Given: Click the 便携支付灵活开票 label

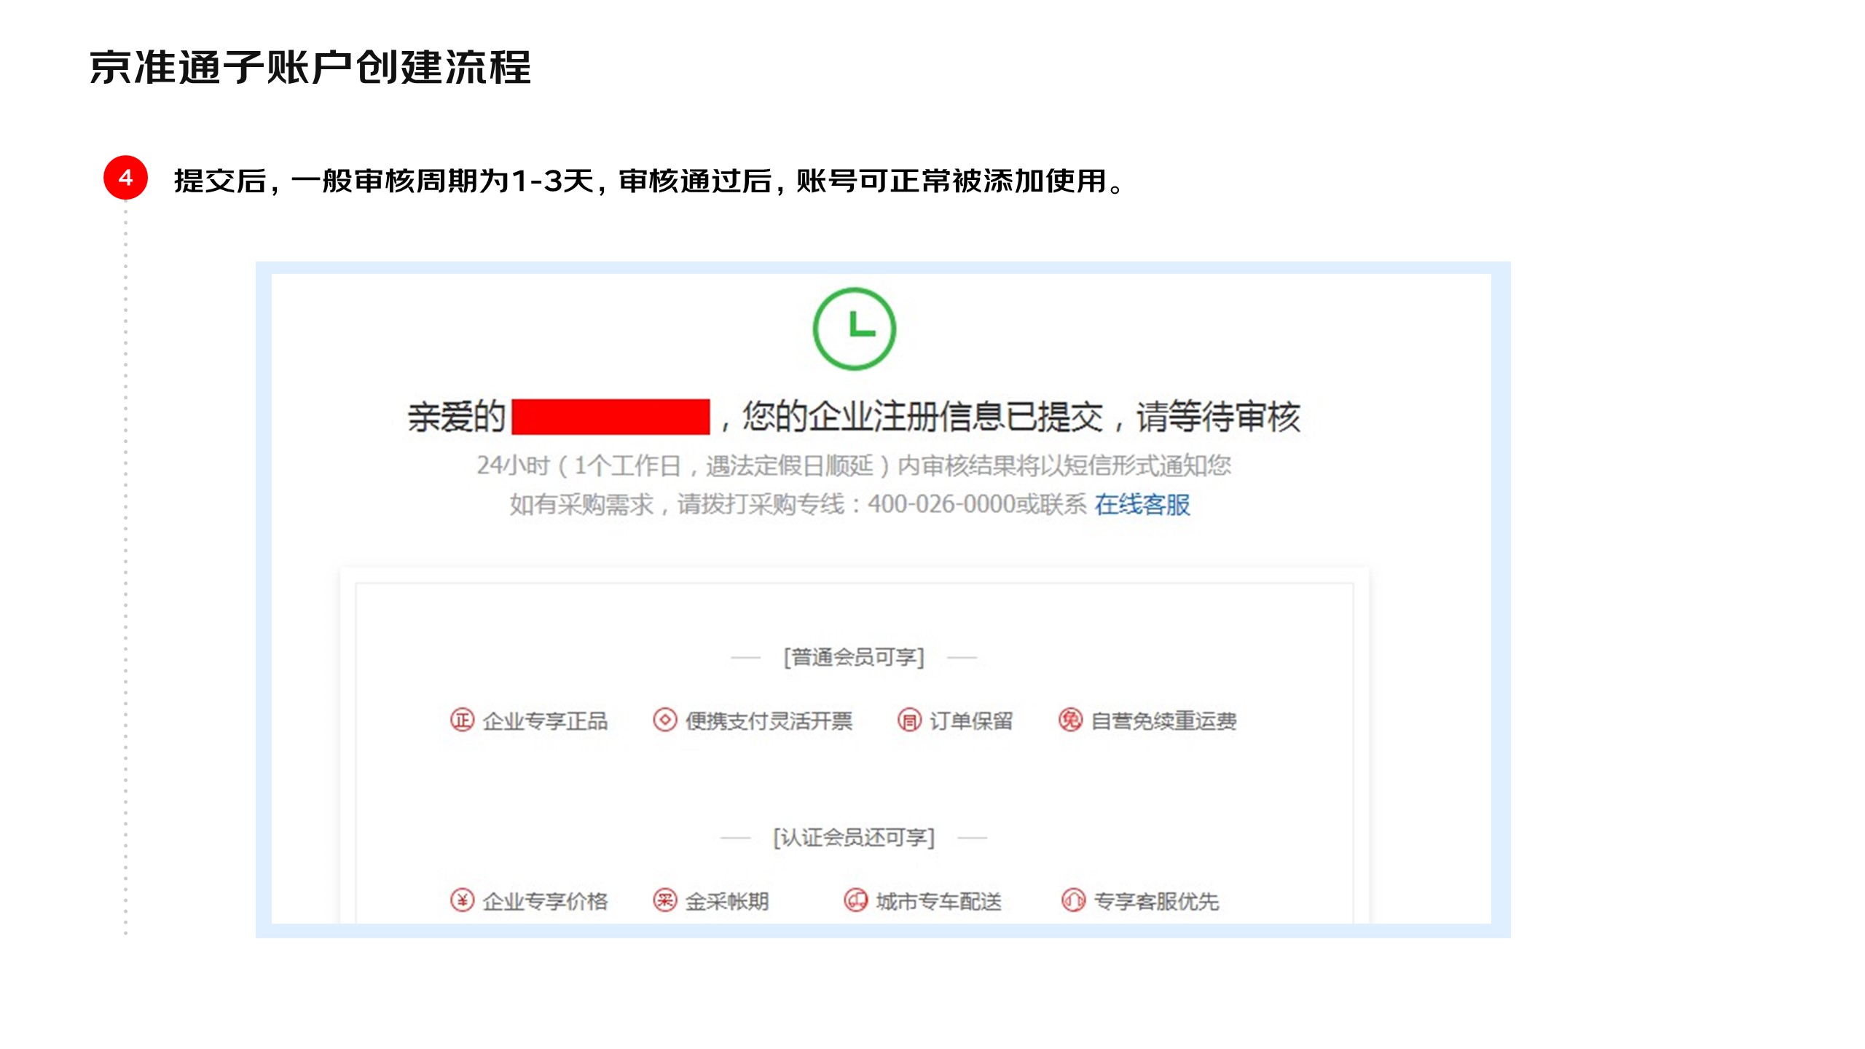Looking at the screenshot, I should click(769, 721).
